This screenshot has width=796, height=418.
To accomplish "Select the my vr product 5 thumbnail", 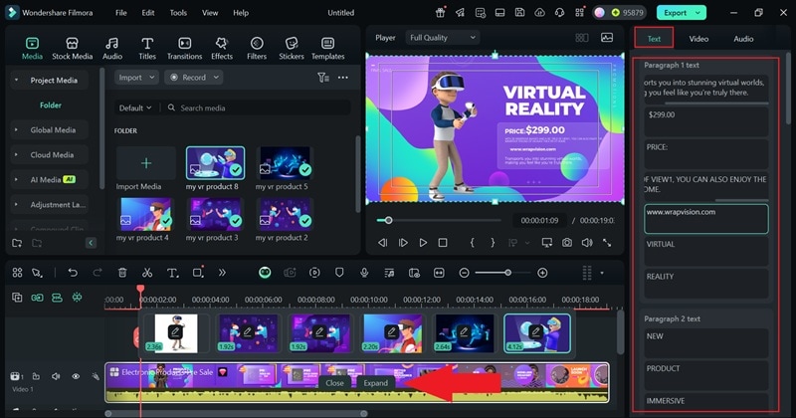I will 285,162.
